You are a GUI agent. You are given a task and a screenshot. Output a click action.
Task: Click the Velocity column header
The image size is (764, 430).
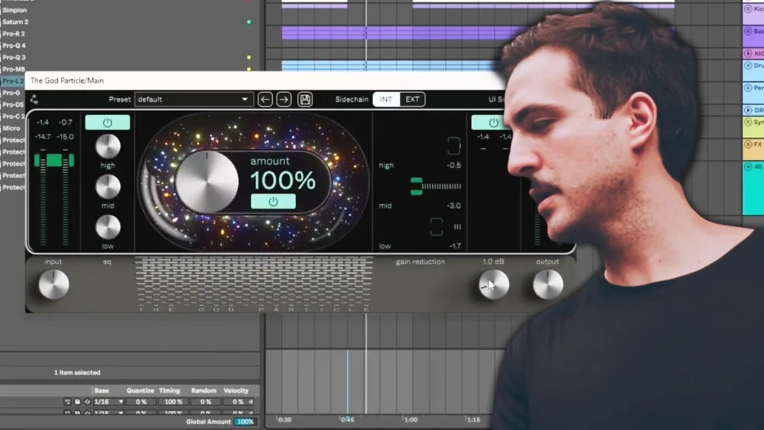236,391
